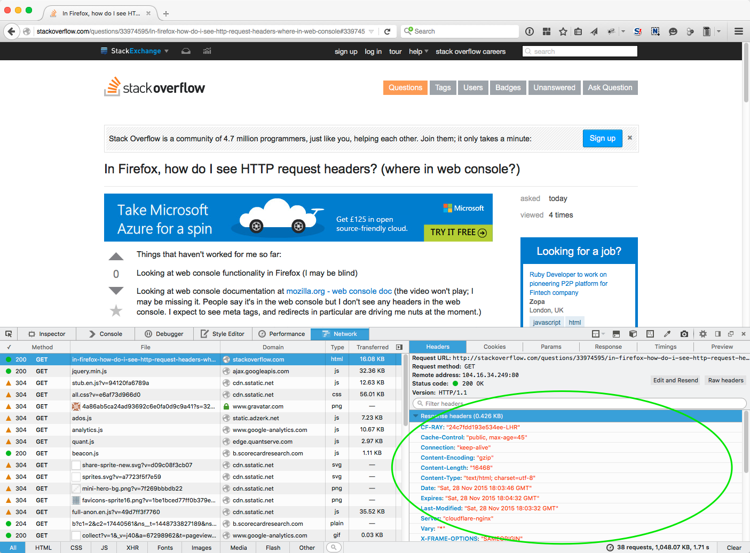Open the Firefox hamburger menu
This screenshot has width=750, height=553.
pyautogui.click(x=739, y=31)
